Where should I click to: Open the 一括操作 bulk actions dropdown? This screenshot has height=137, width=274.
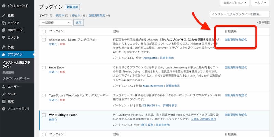pyautogui.click(x=55, y=23)
